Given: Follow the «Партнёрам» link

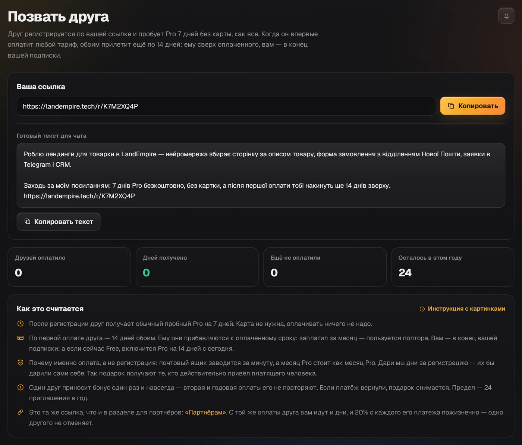Looking at the screenshot, I should 205,413.
